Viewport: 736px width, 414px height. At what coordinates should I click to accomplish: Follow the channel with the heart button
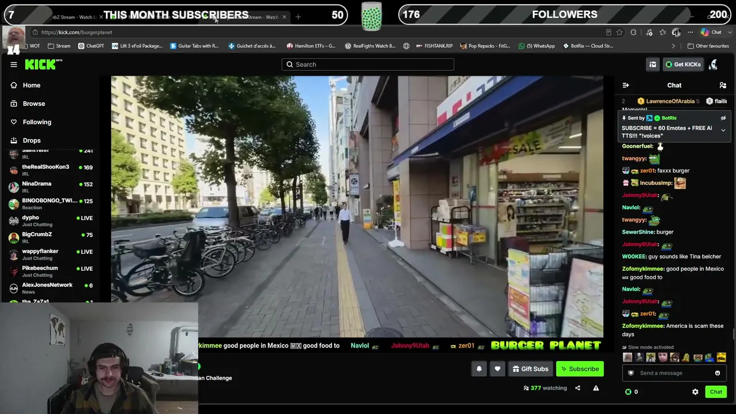point(497,369)
